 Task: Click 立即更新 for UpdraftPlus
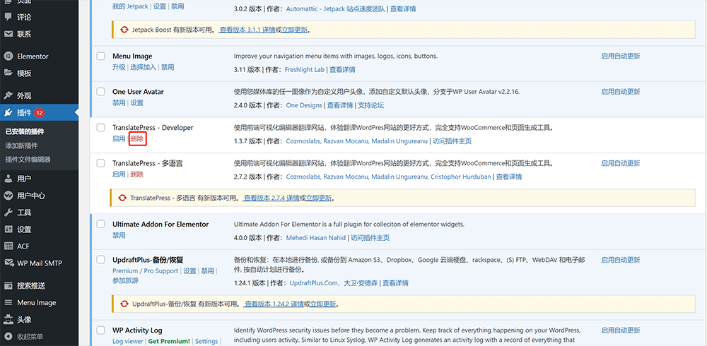coord(322,304)
